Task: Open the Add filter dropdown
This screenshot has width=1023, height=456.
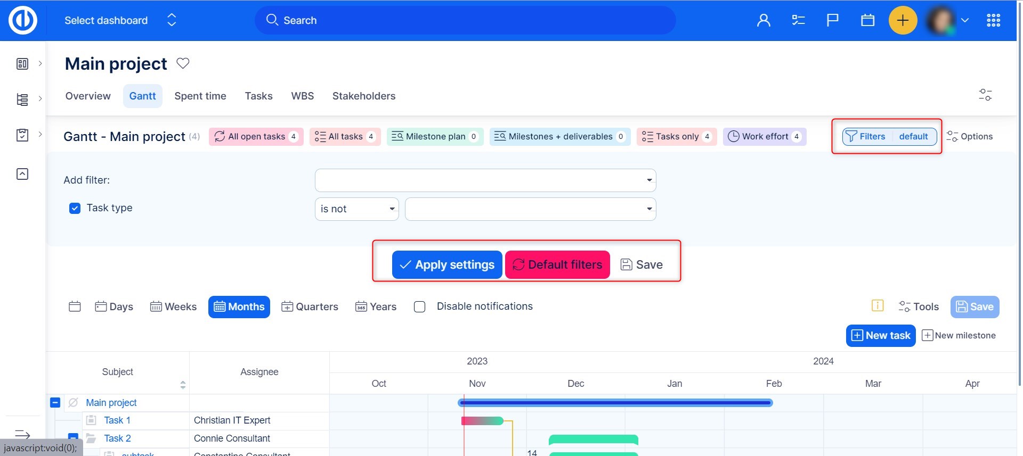Action: click(485, 180)
